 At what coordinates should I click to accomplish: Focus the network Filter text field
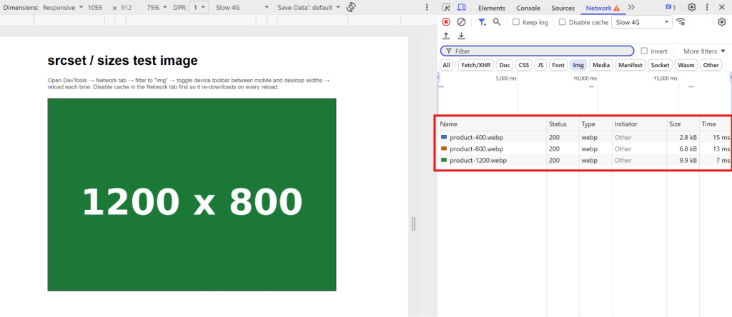click(537, 51)
